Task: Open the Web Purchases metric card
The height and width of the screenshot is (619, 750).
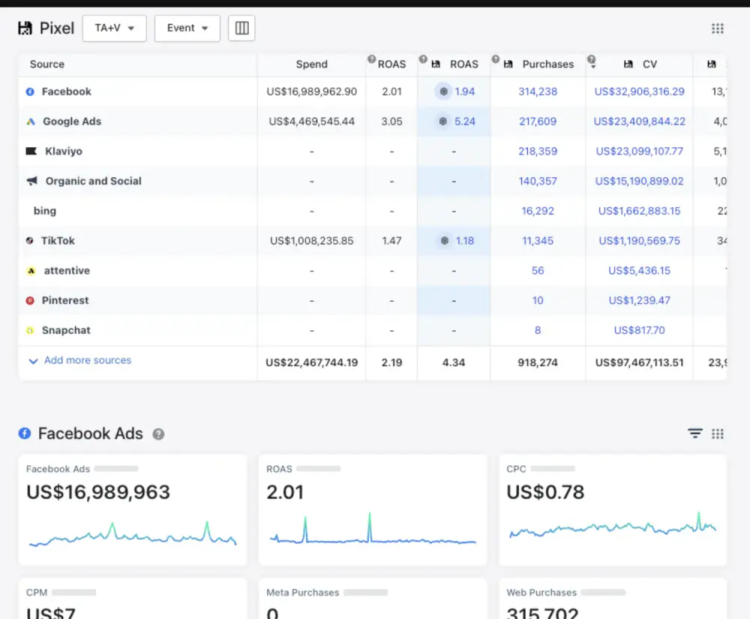Action: click(x=613, y=599)
